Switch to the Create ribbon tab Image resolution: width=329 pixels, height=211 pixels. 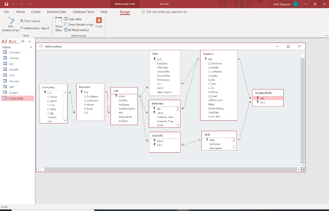click(x=36, y=12)
